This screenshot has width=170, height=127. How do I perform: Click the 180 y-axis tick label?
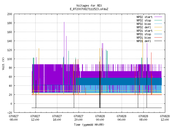click(10, 23)
